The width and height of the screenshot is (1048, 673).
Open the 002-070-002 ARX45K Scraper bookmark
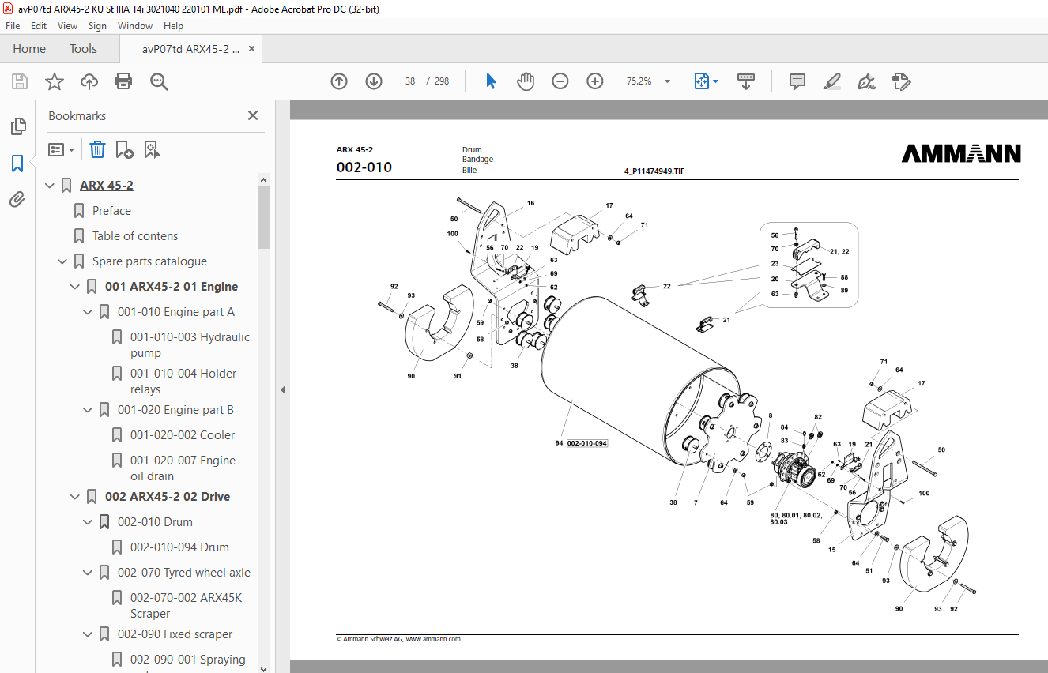pos(186,606)
